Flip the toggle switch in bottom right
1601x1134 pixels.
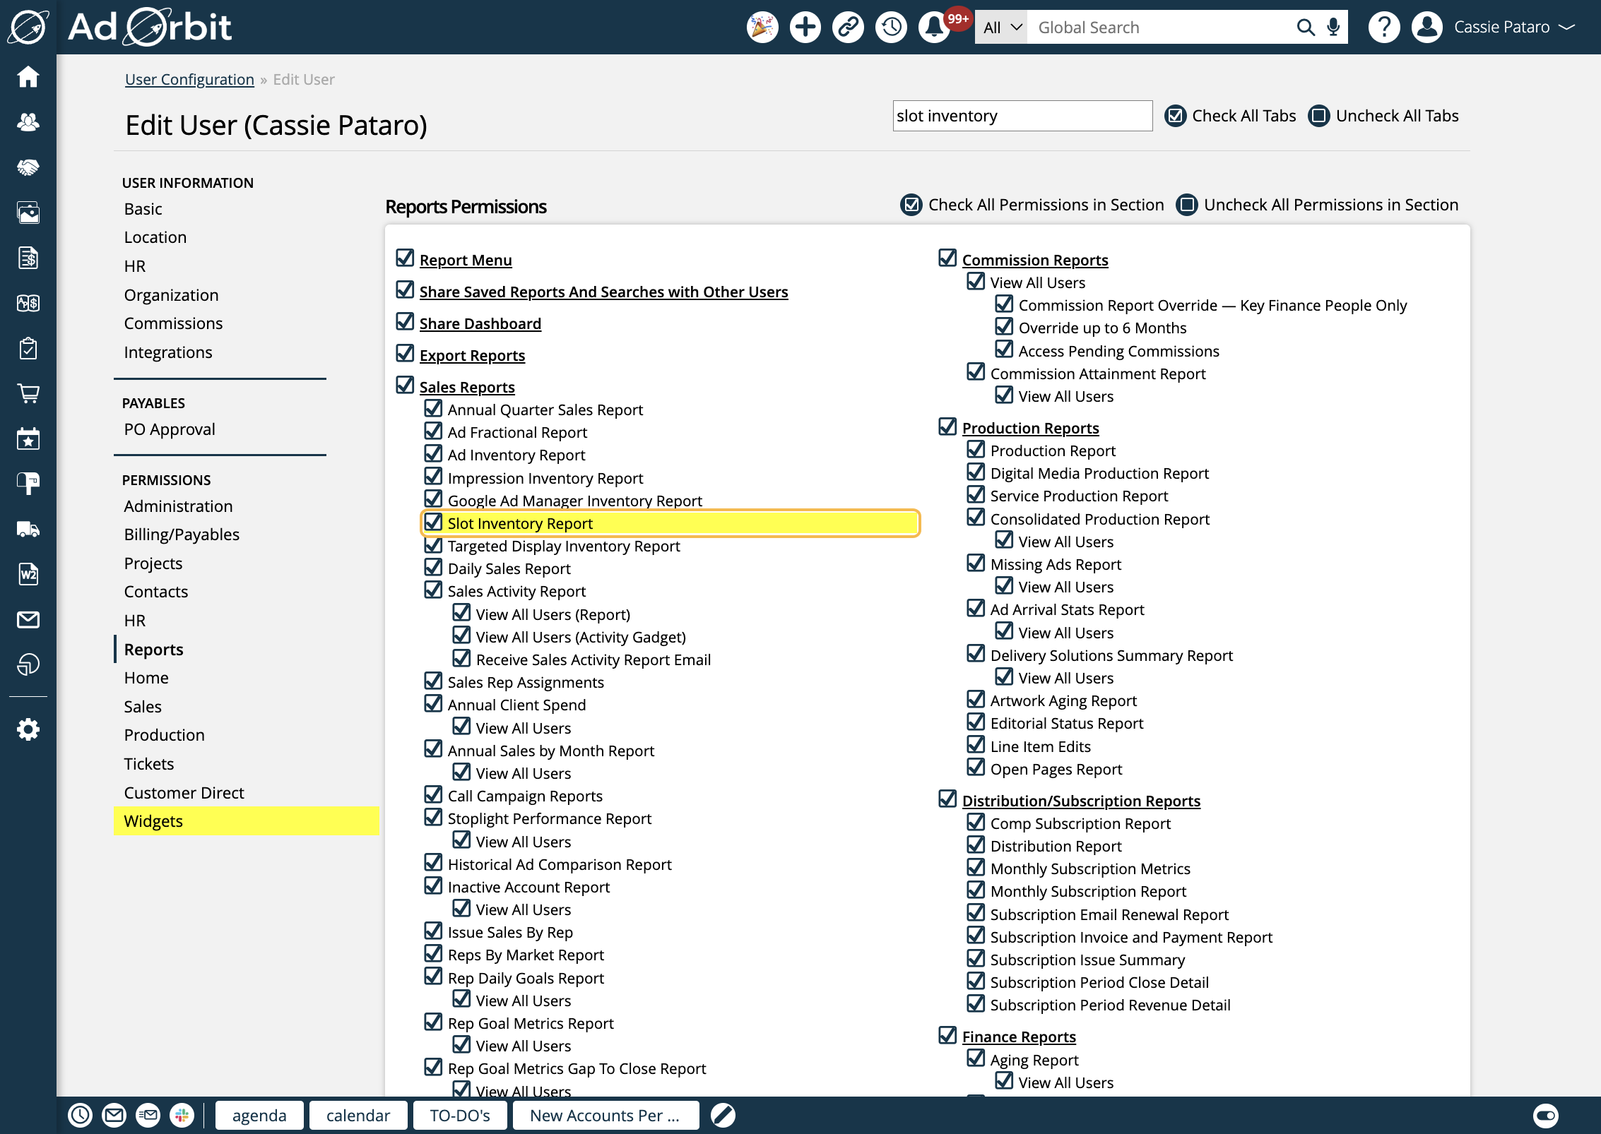pos(1545,1116)
